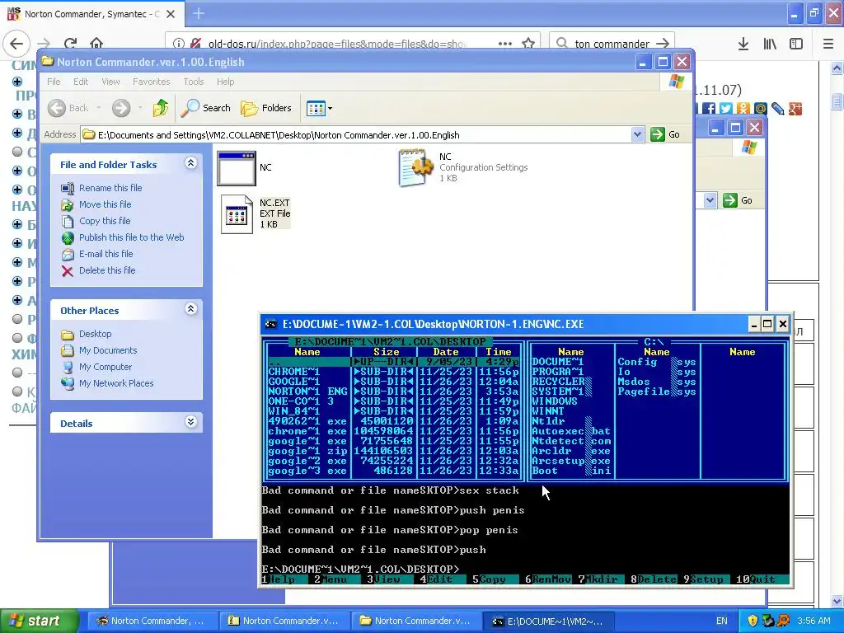Click the security shield tray icon
Viewport: 844px width, 633px height.
tap(752, 621)
